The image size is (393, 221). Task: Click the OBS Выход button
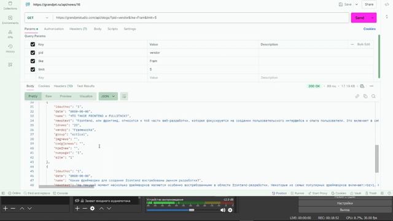point(345,210)
